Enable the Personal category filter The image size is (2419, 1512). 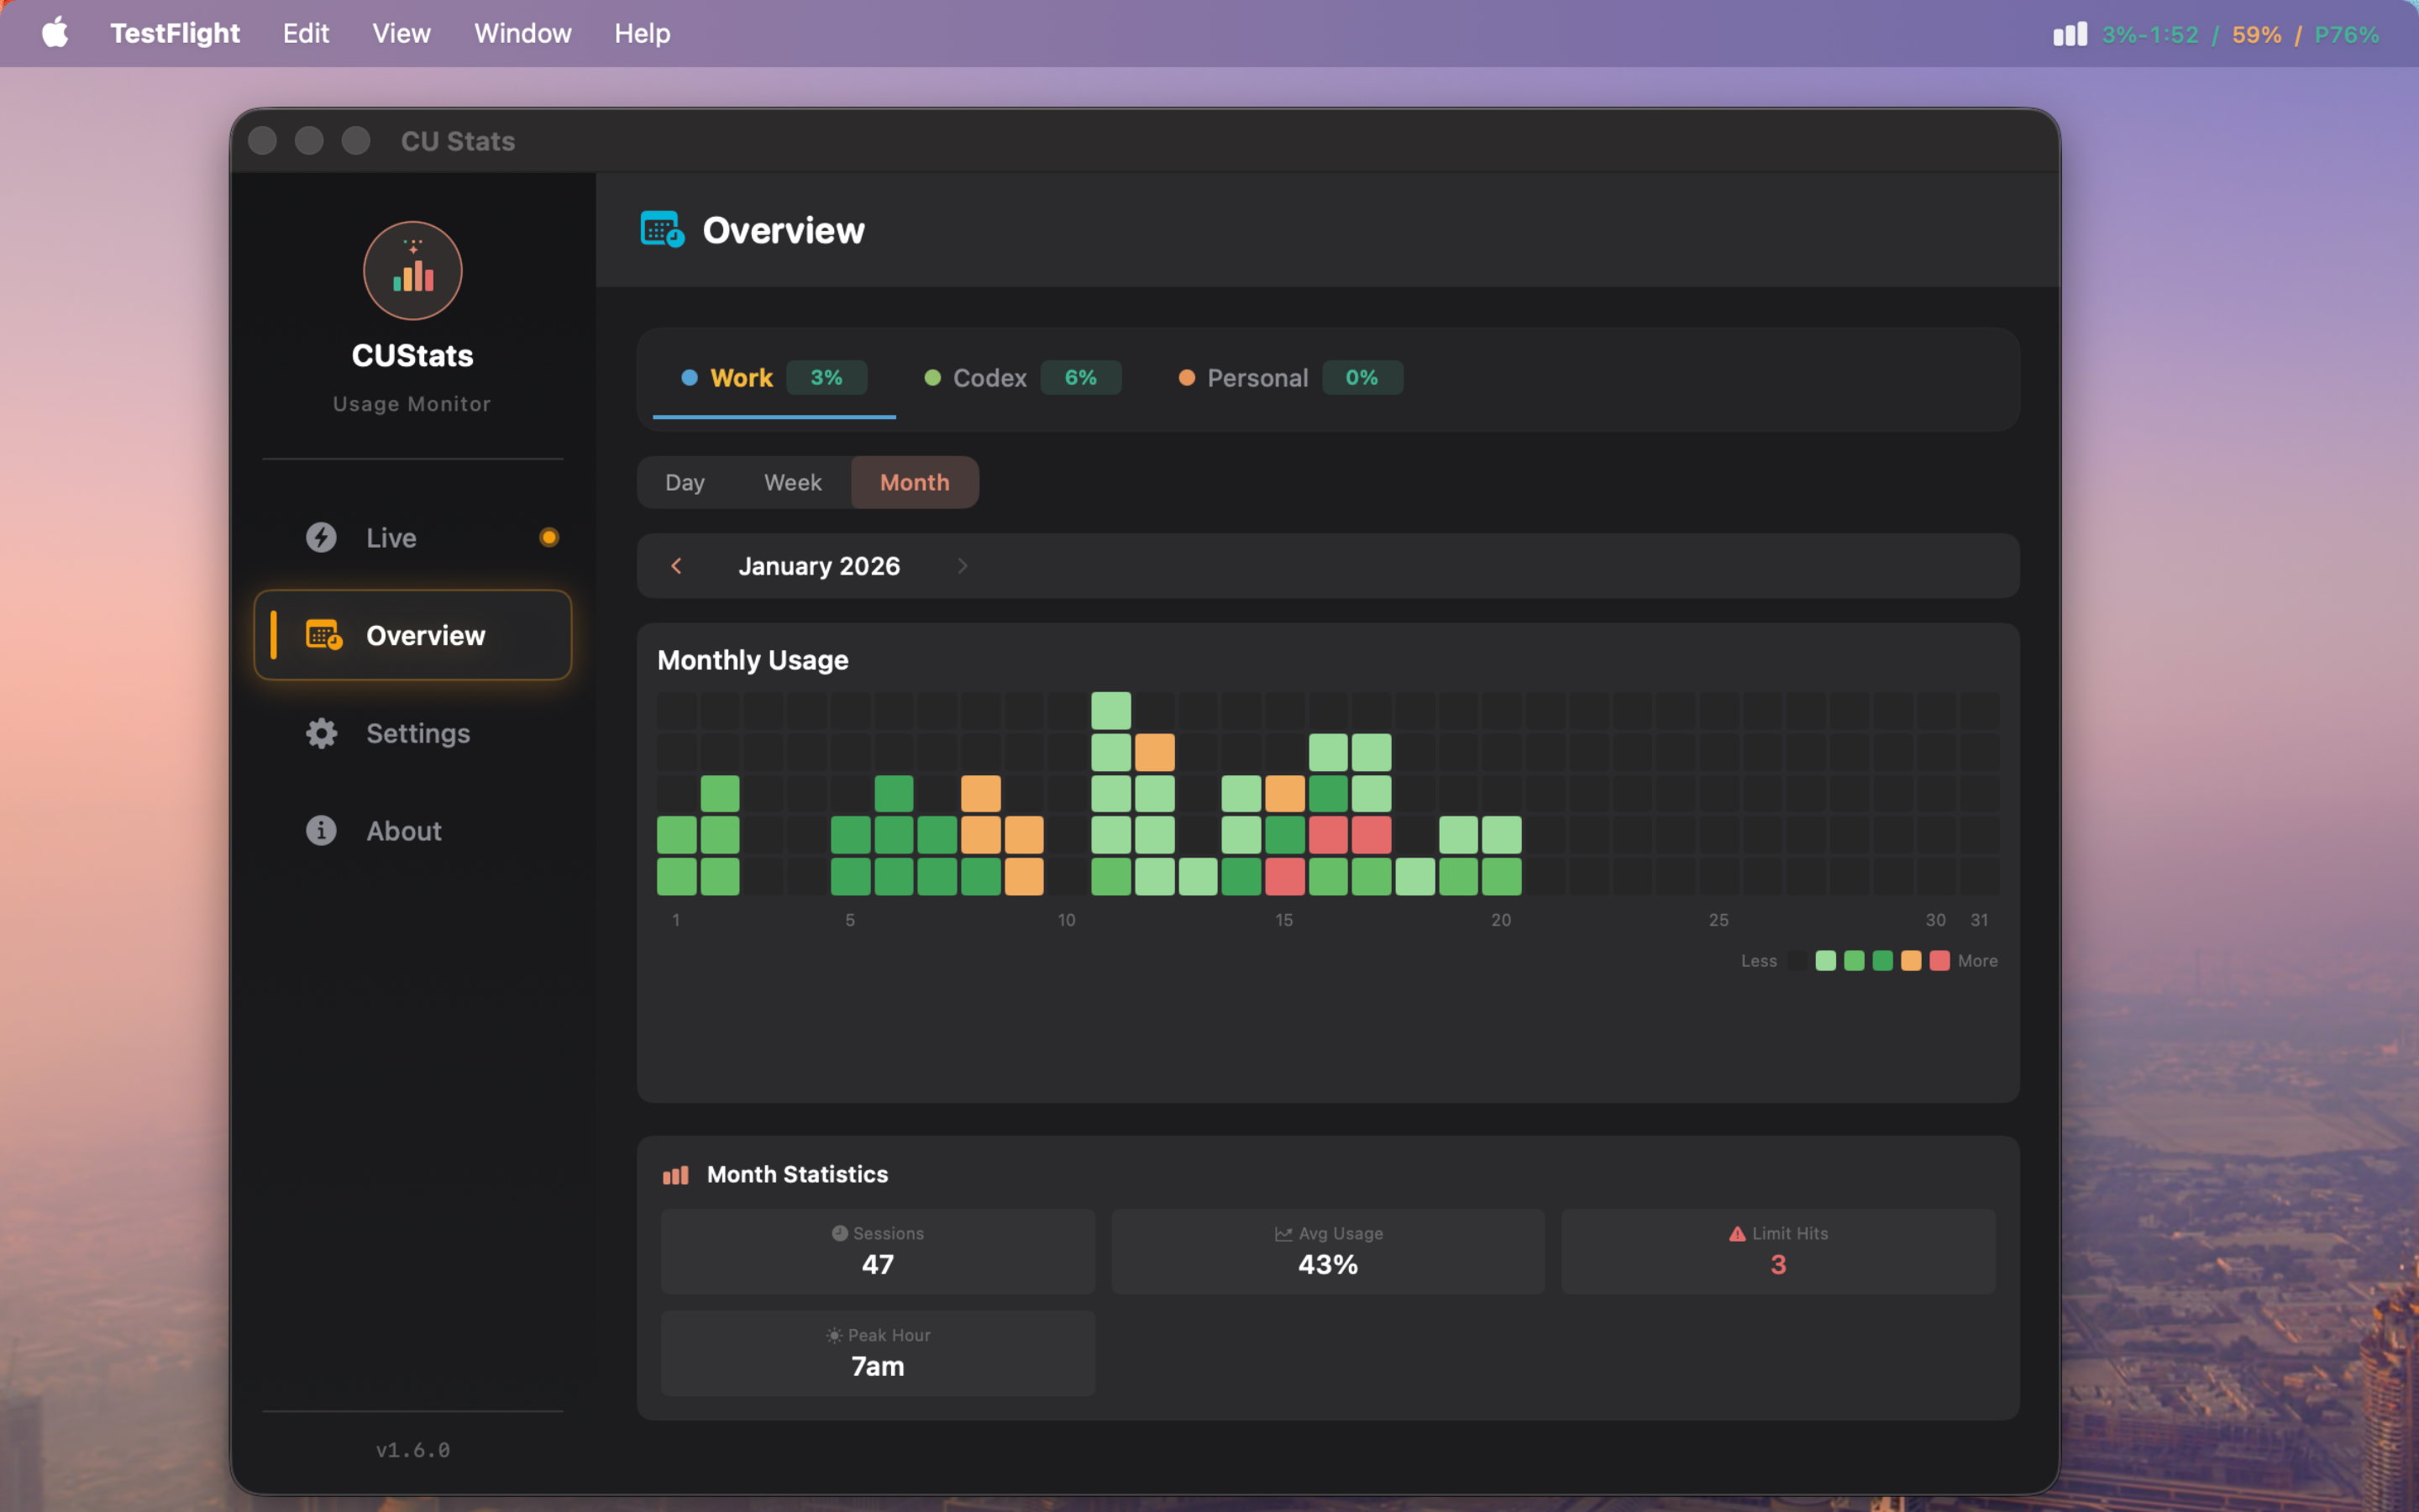click(x=1257, y=378)
